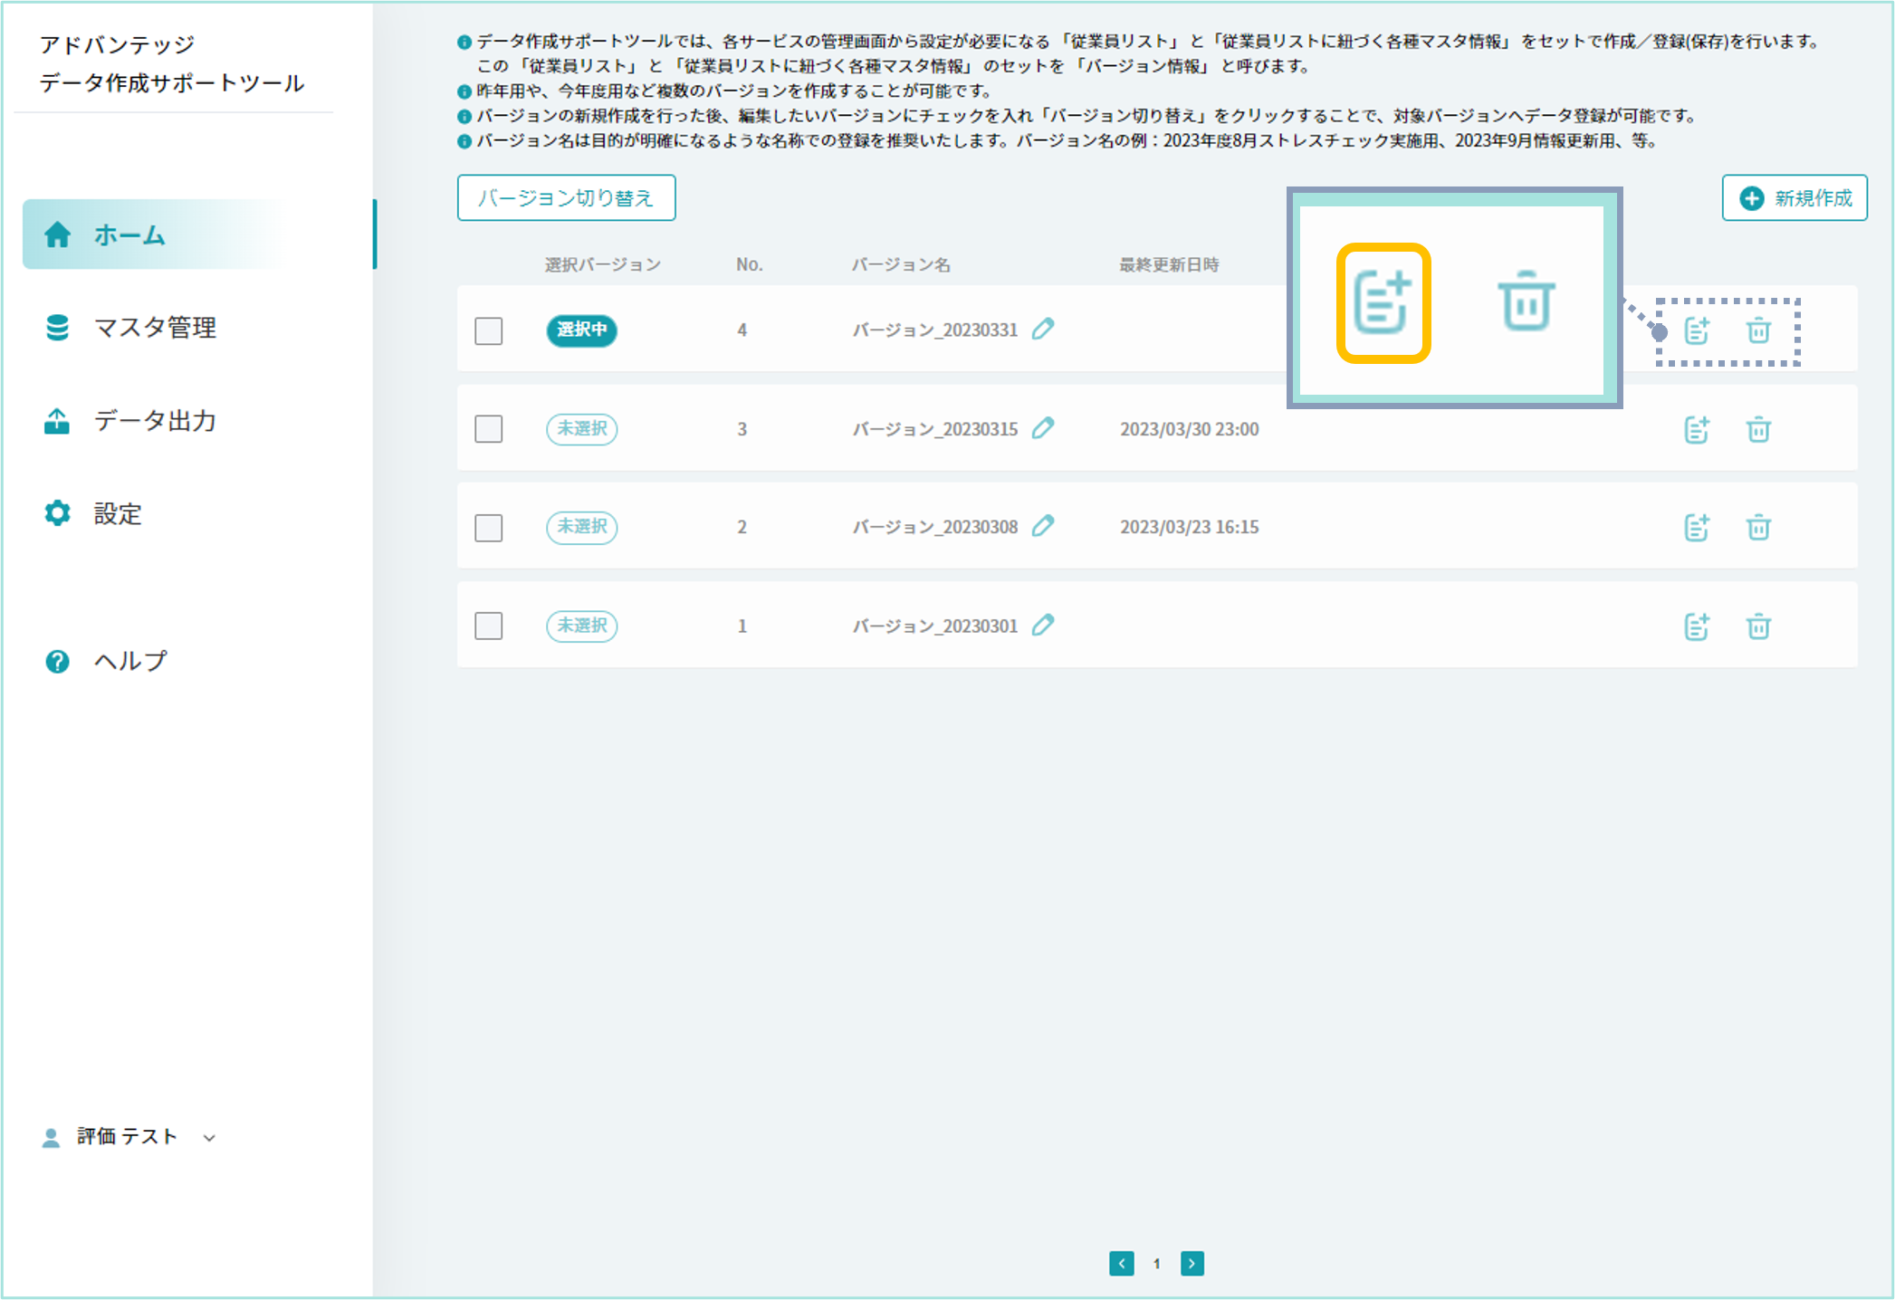Copy バージョン_20230301 with duplicate icon
The image size is (1895, 1300).
click(x=1697, y=626)
